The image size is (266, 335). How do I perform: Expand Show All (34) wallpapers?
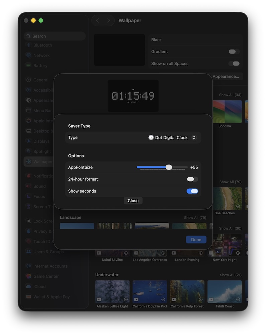pyautogui.click(x=230, y=95)
